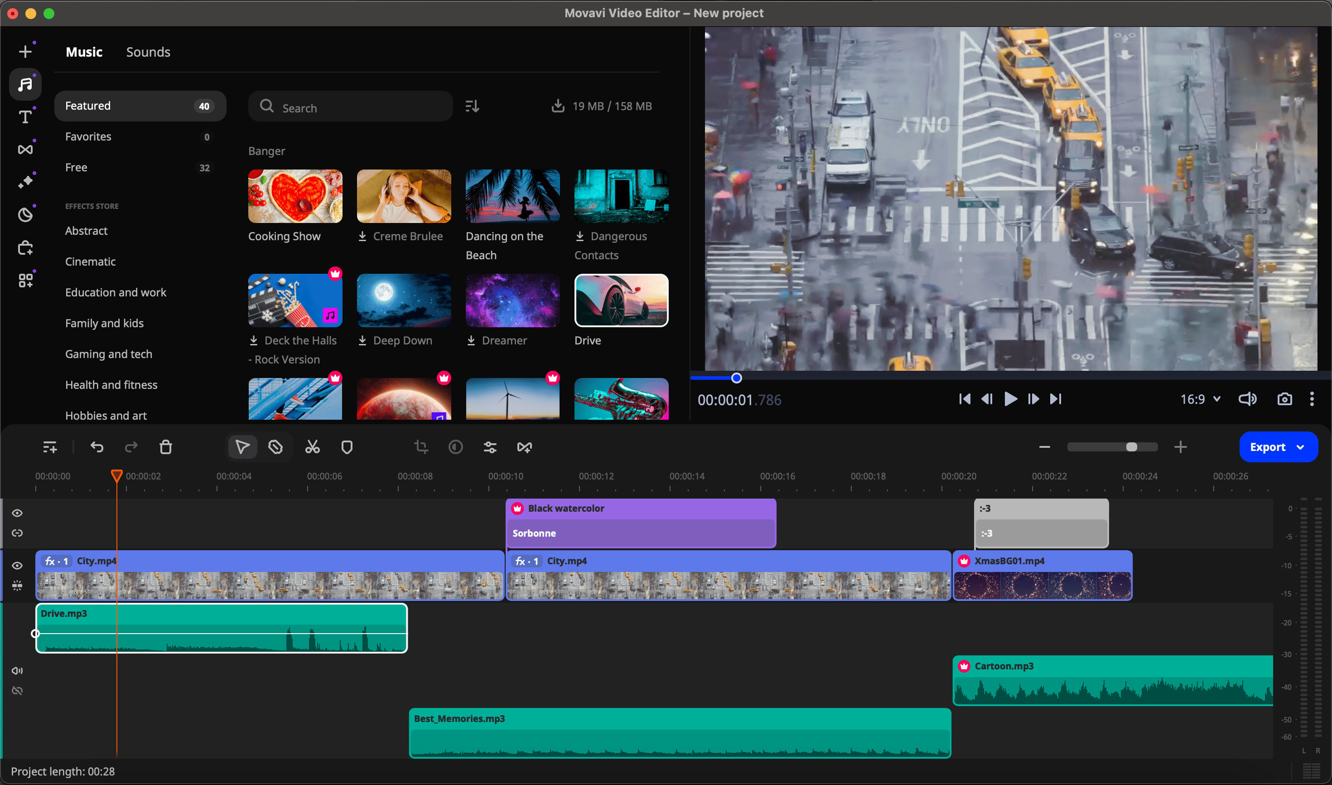Viewport: 1332px width, 785px height.
Task: Switch to the Sounds tab
Action: tap(148, 52)
